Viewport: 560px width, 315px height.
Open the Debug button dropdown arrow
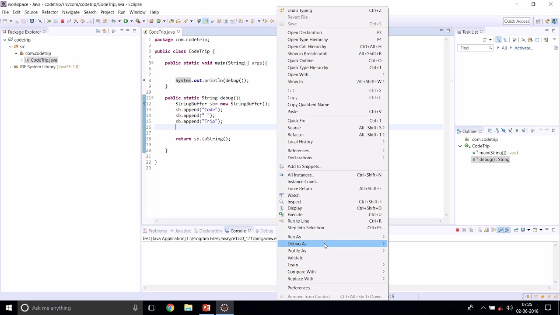[x=119, y=21]
